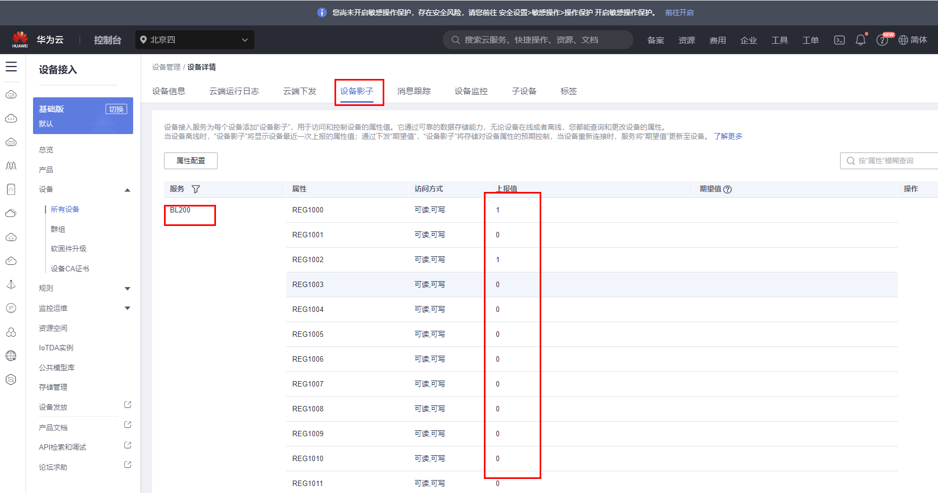The image size is (938, 493).
Task: Go to 设备管理 breadcrumb
Action: [166, 67]
